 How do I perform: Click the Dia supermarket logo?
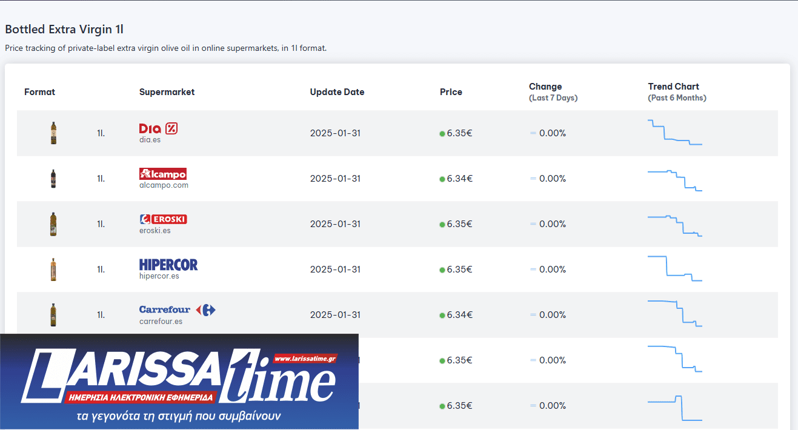[x=158, y=128]
